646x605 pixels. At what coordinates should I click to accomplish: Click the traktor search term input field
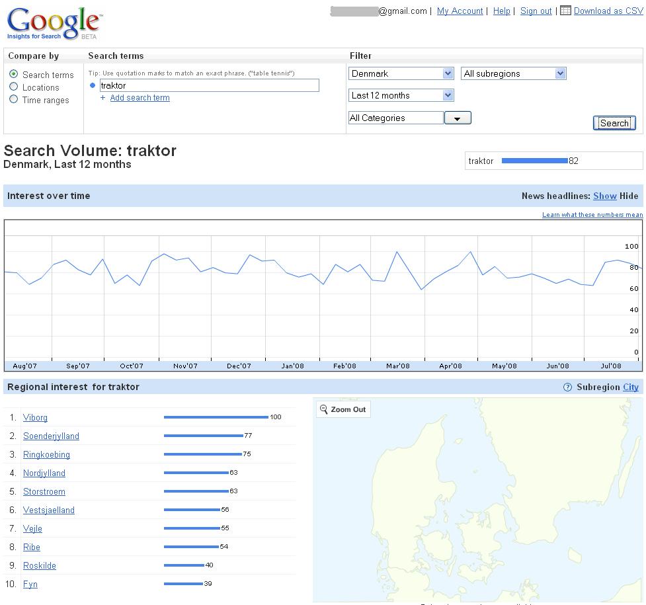coord(209,85)
